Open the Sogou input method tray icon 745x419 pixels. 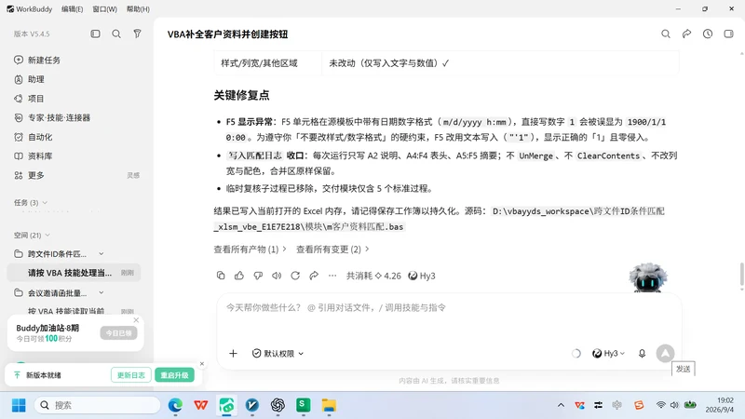639,405
